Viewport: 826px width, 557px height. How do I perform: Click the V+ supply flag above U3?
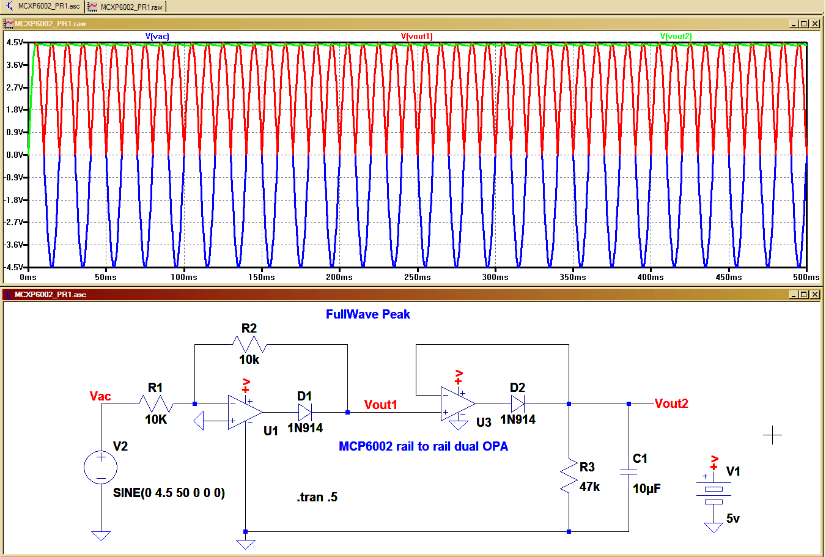459,377
